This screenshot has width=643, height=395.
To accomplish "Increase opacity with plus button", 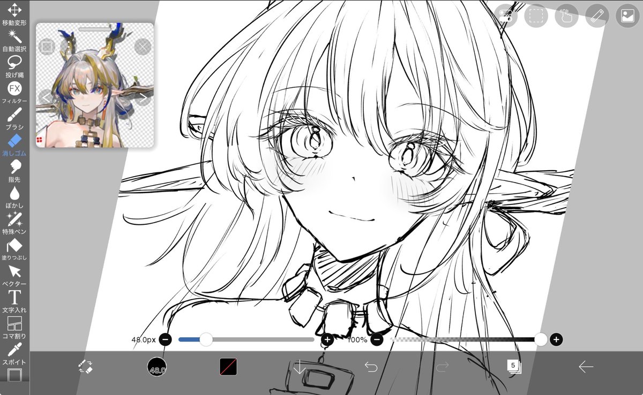I will click(556, 339).
